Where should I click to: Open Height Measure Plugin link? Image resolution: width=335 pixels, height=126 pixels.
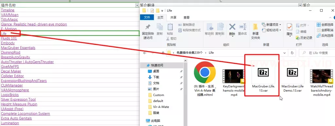19,104
